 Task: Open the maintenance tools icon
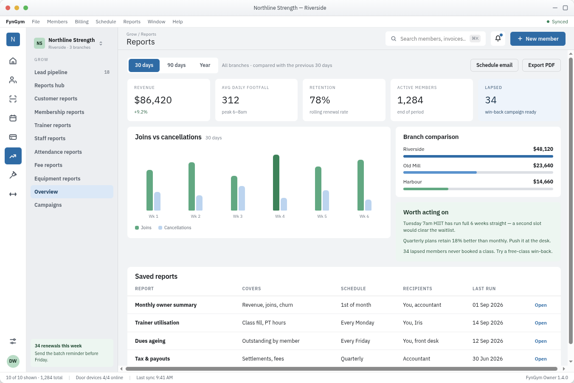click(x=13, y=175)
